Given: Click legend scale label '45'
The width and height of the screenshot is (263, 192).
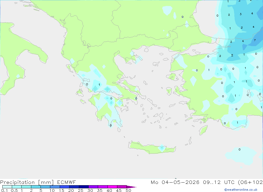Looking at the screenshot, I should (x=119, y=190).
